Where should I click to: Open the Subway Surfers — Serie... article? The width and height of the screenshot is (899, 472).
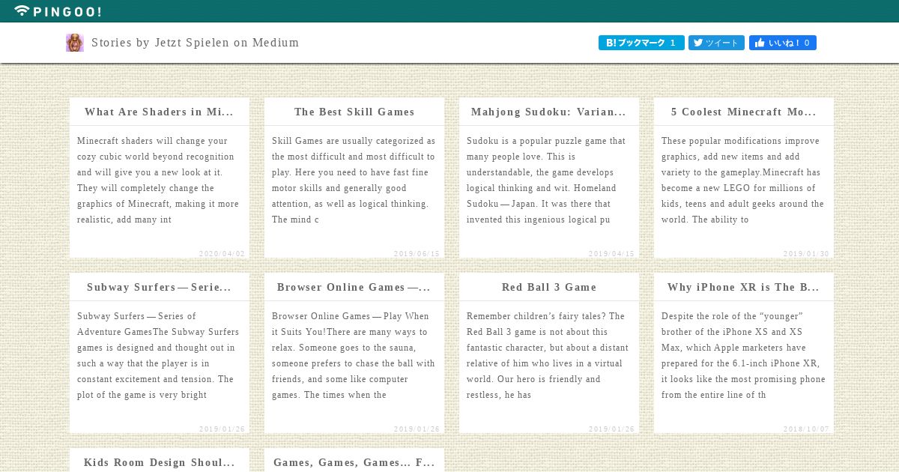click(x=160, y=287)
